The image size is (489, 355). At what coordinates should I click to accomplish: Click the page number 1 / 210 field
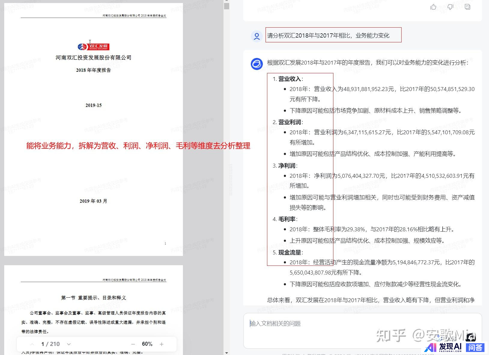point(50,344)
